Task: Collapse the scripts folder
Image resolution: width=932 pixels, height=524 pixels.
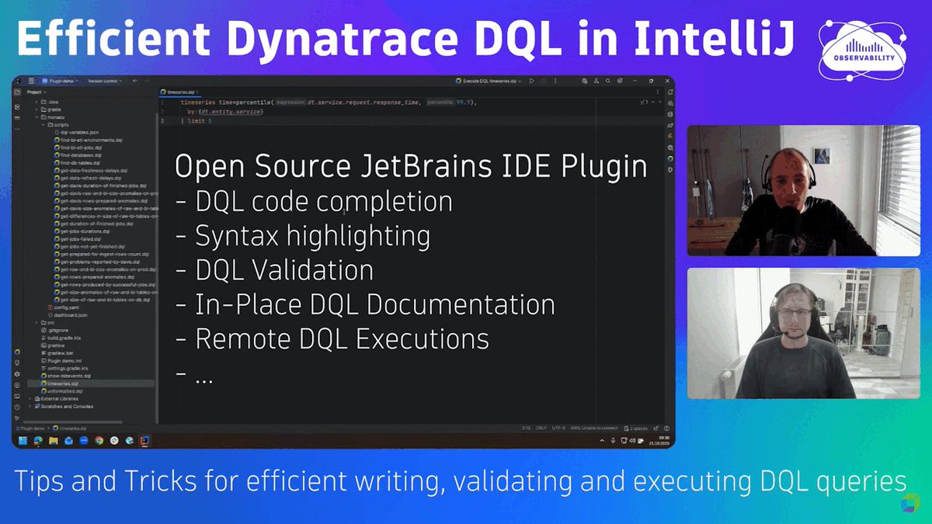Action: [x=43, y=125]
